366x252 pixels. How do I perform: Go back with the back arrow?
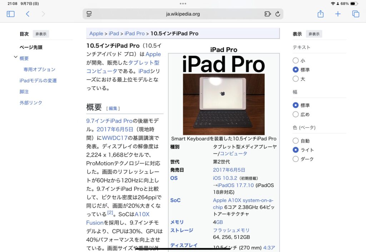tap(28, 14)
